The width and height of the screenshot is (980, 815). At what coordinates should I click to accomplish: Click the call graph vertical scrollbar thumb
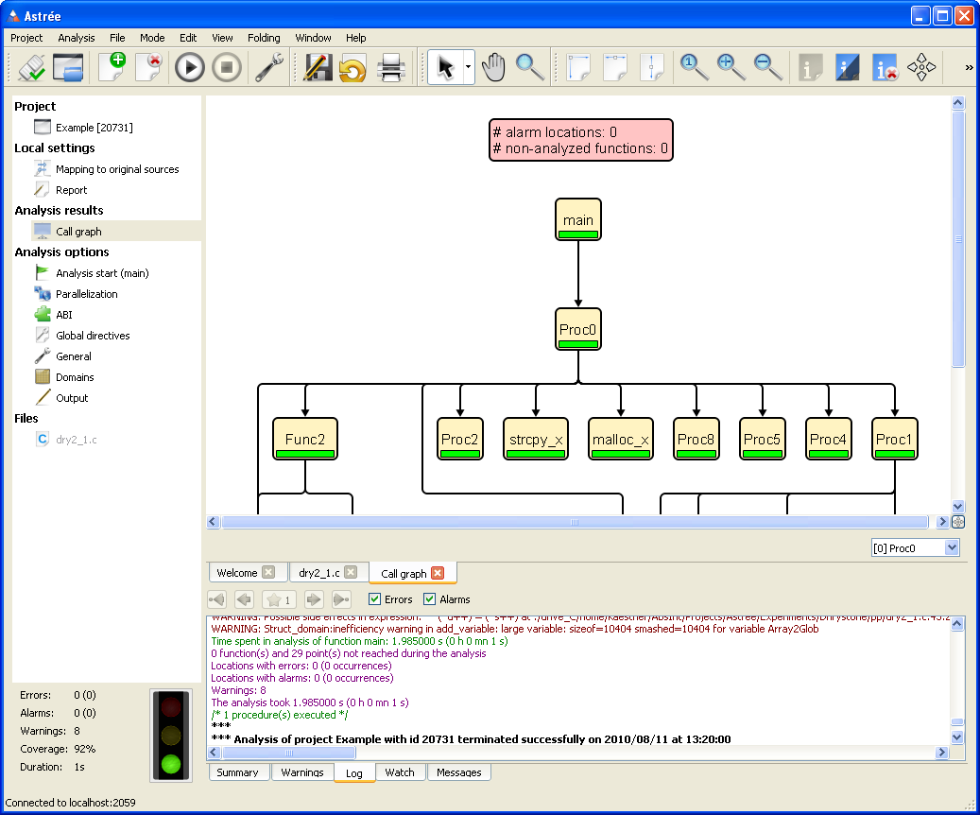point(958,239)
